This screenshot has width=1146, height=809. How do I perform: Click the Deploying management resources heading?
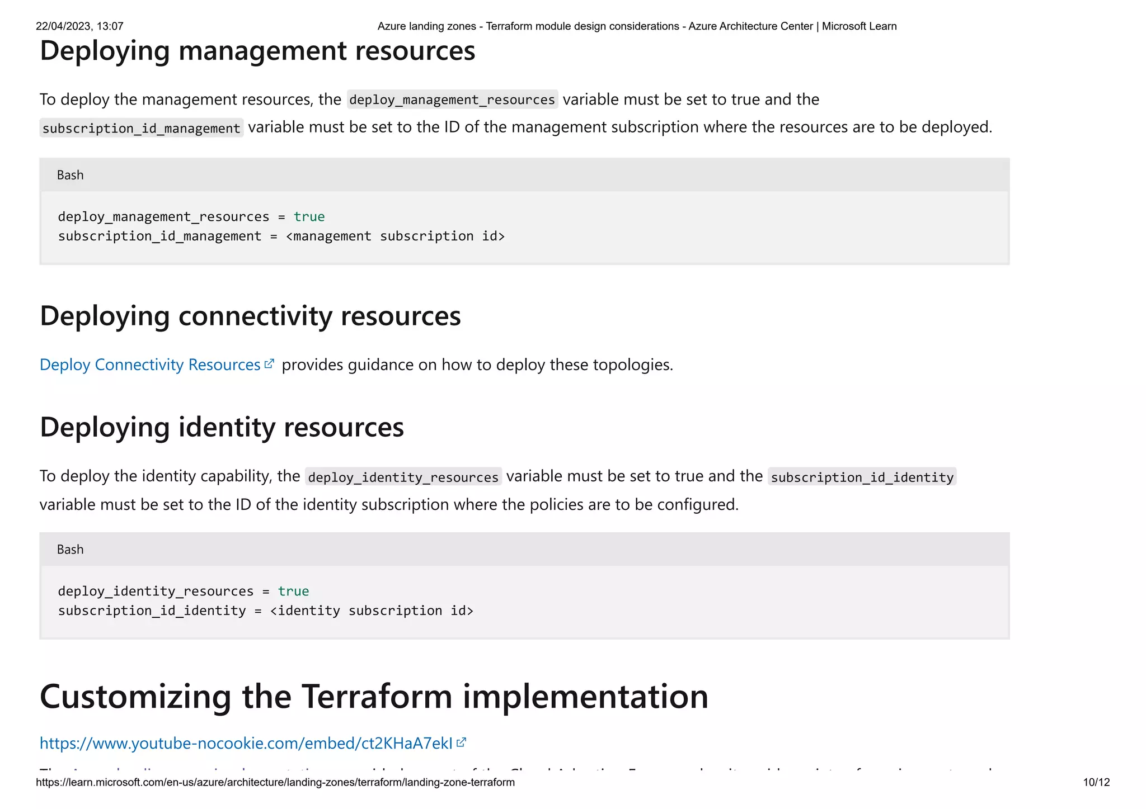[x=257, y=51]
